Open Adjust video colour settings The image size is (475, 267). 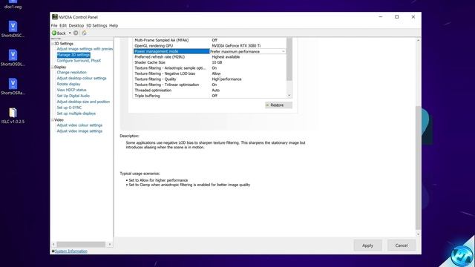point(79,125)
